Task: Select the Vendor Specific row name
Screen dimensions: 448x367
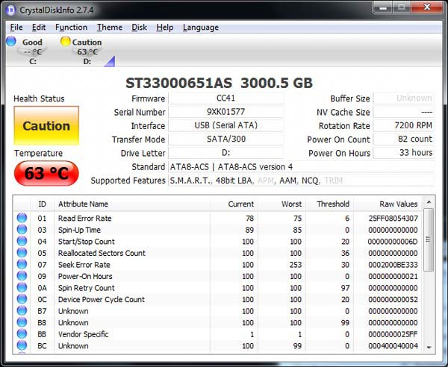Action: point(83,334)
